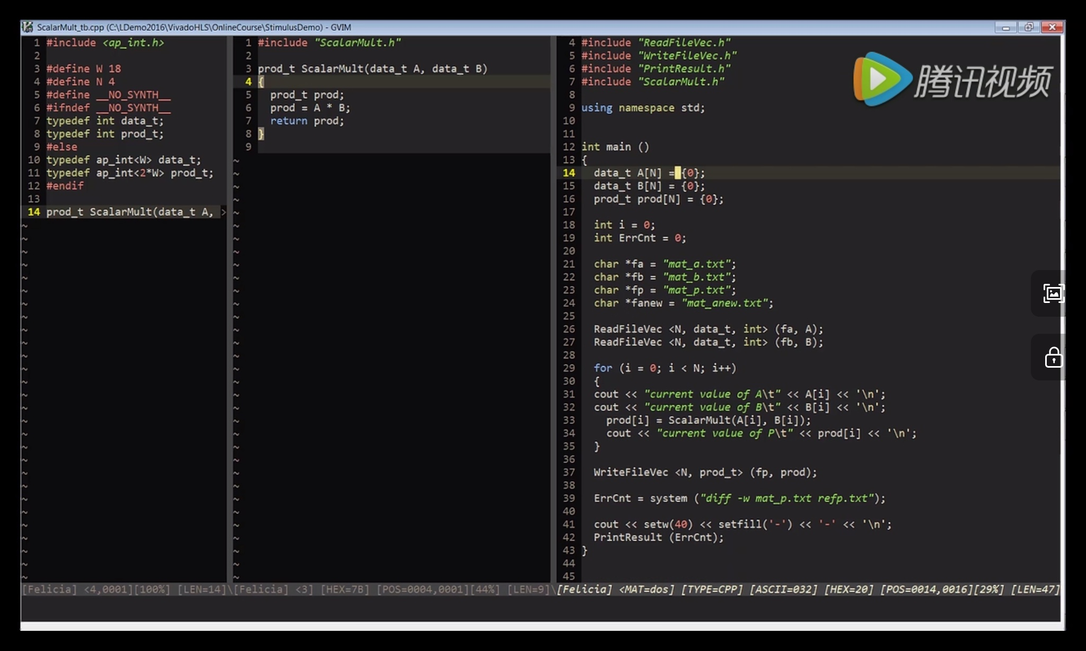
Task: Click the [TYPE=CPP] indicator in the status line
Action: click(711, 589)
